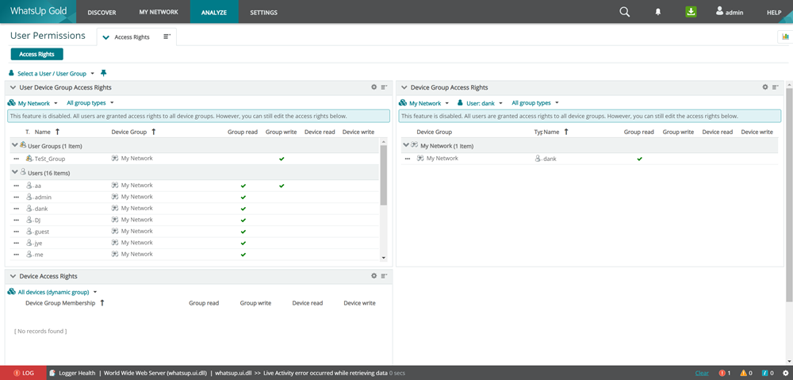Image resolution: width=793 pixels, height=380 pixels.
Task: Toggle Group write checkmark for TeSt_Group
Action: point(282,159)
